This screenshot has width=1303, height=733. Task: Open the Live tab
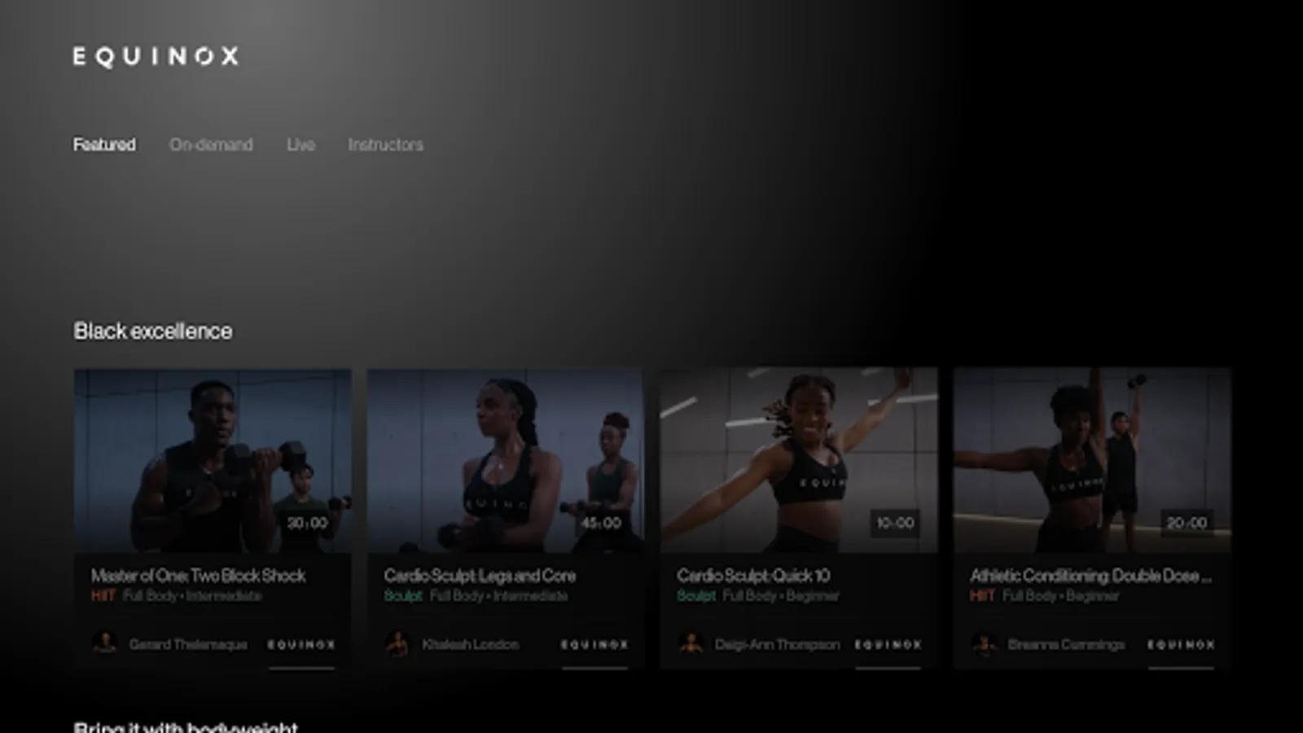tap(301, 144)
